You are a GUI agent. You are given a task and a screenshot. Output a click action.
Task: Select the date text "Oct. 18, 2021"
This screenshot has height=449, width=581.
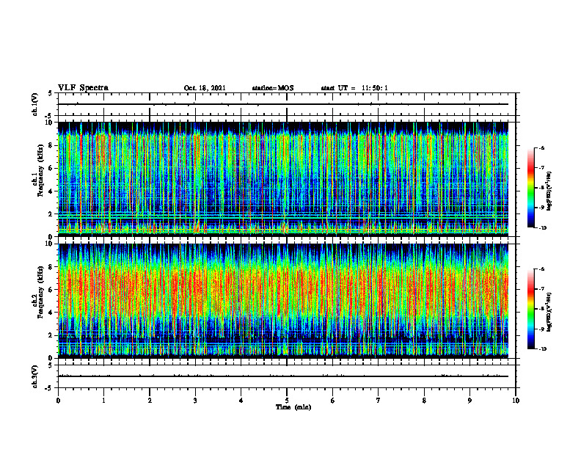[x=205, y=88]
